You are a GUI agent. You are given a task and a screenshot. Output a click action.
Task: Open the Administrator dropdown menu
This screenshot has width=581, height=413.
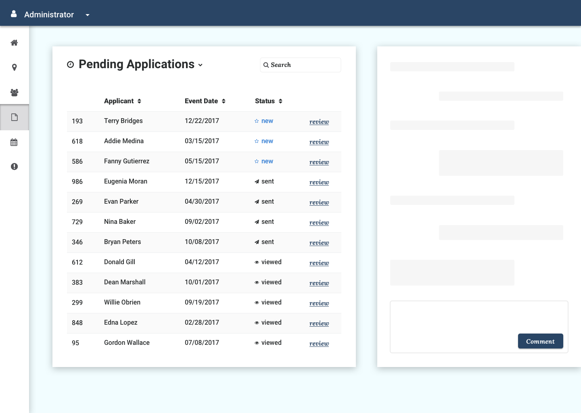click(x=88, y=15)
